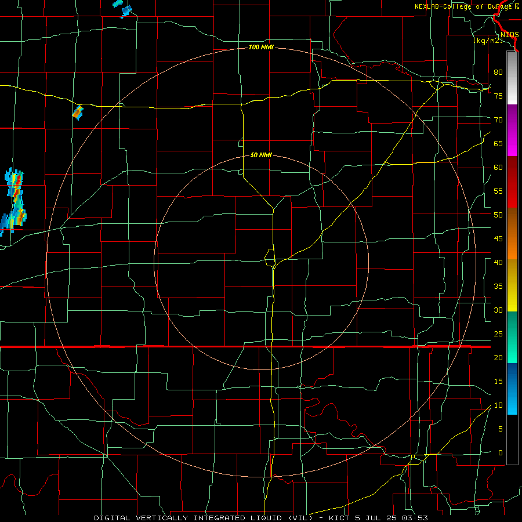Click the 25 value on the VIL scale
The width and height of the screenshot is (522, 522).
click(498, 334)
